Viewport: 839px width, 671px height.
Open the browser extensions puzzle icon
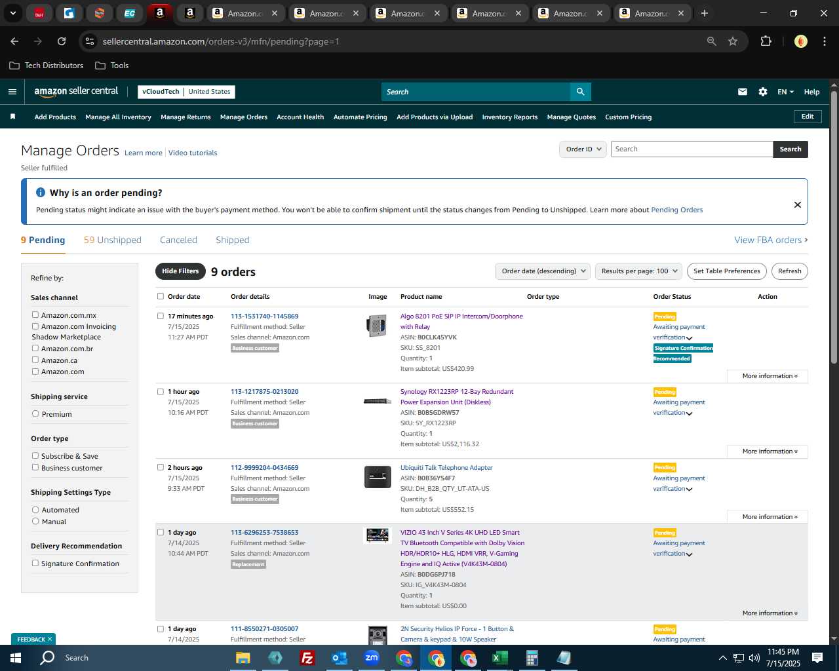pos(766,41)
